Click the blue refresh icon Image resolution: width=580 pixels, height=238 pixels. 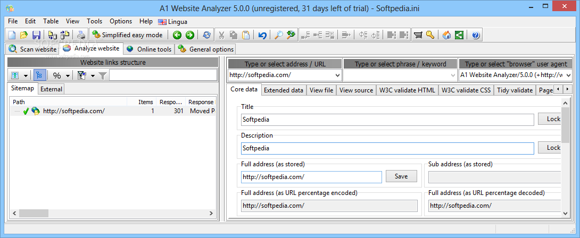tap(207, 35)
